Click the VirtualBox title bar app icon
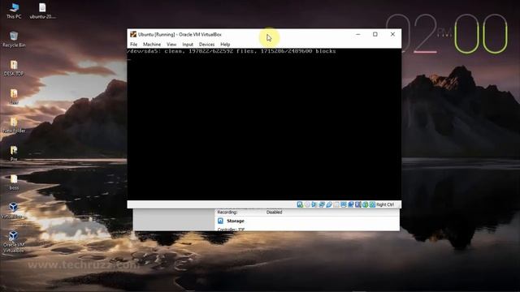520x292 pixels. [x=133, y=34]
